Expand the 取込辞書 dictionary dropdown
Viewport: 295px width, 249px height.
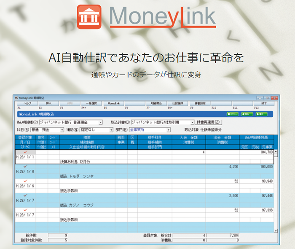192,122
